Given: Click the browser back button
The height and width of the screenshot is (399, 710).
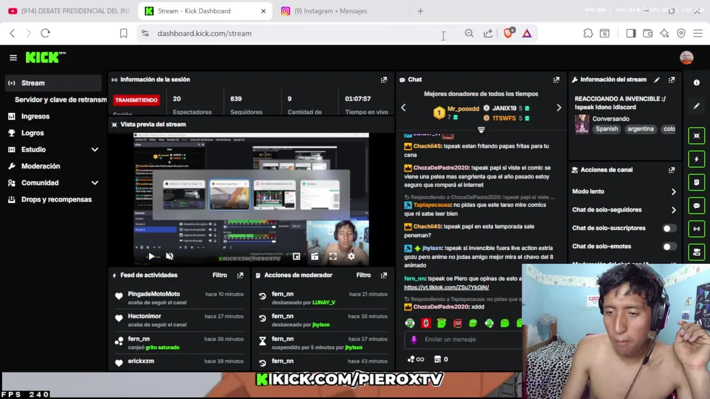Looking at the screenshot, I should coord(12,33).
